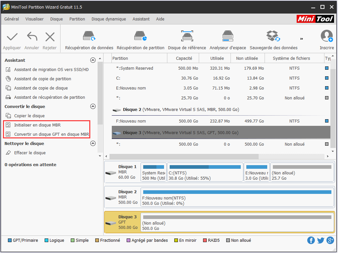Open the Google Plus share icon

coord(330,240)
